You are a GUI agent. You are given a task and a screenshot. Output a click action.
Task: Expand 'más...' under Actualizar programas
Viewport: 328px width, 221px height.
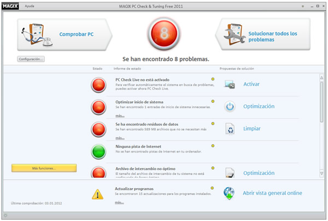(119, 202)
